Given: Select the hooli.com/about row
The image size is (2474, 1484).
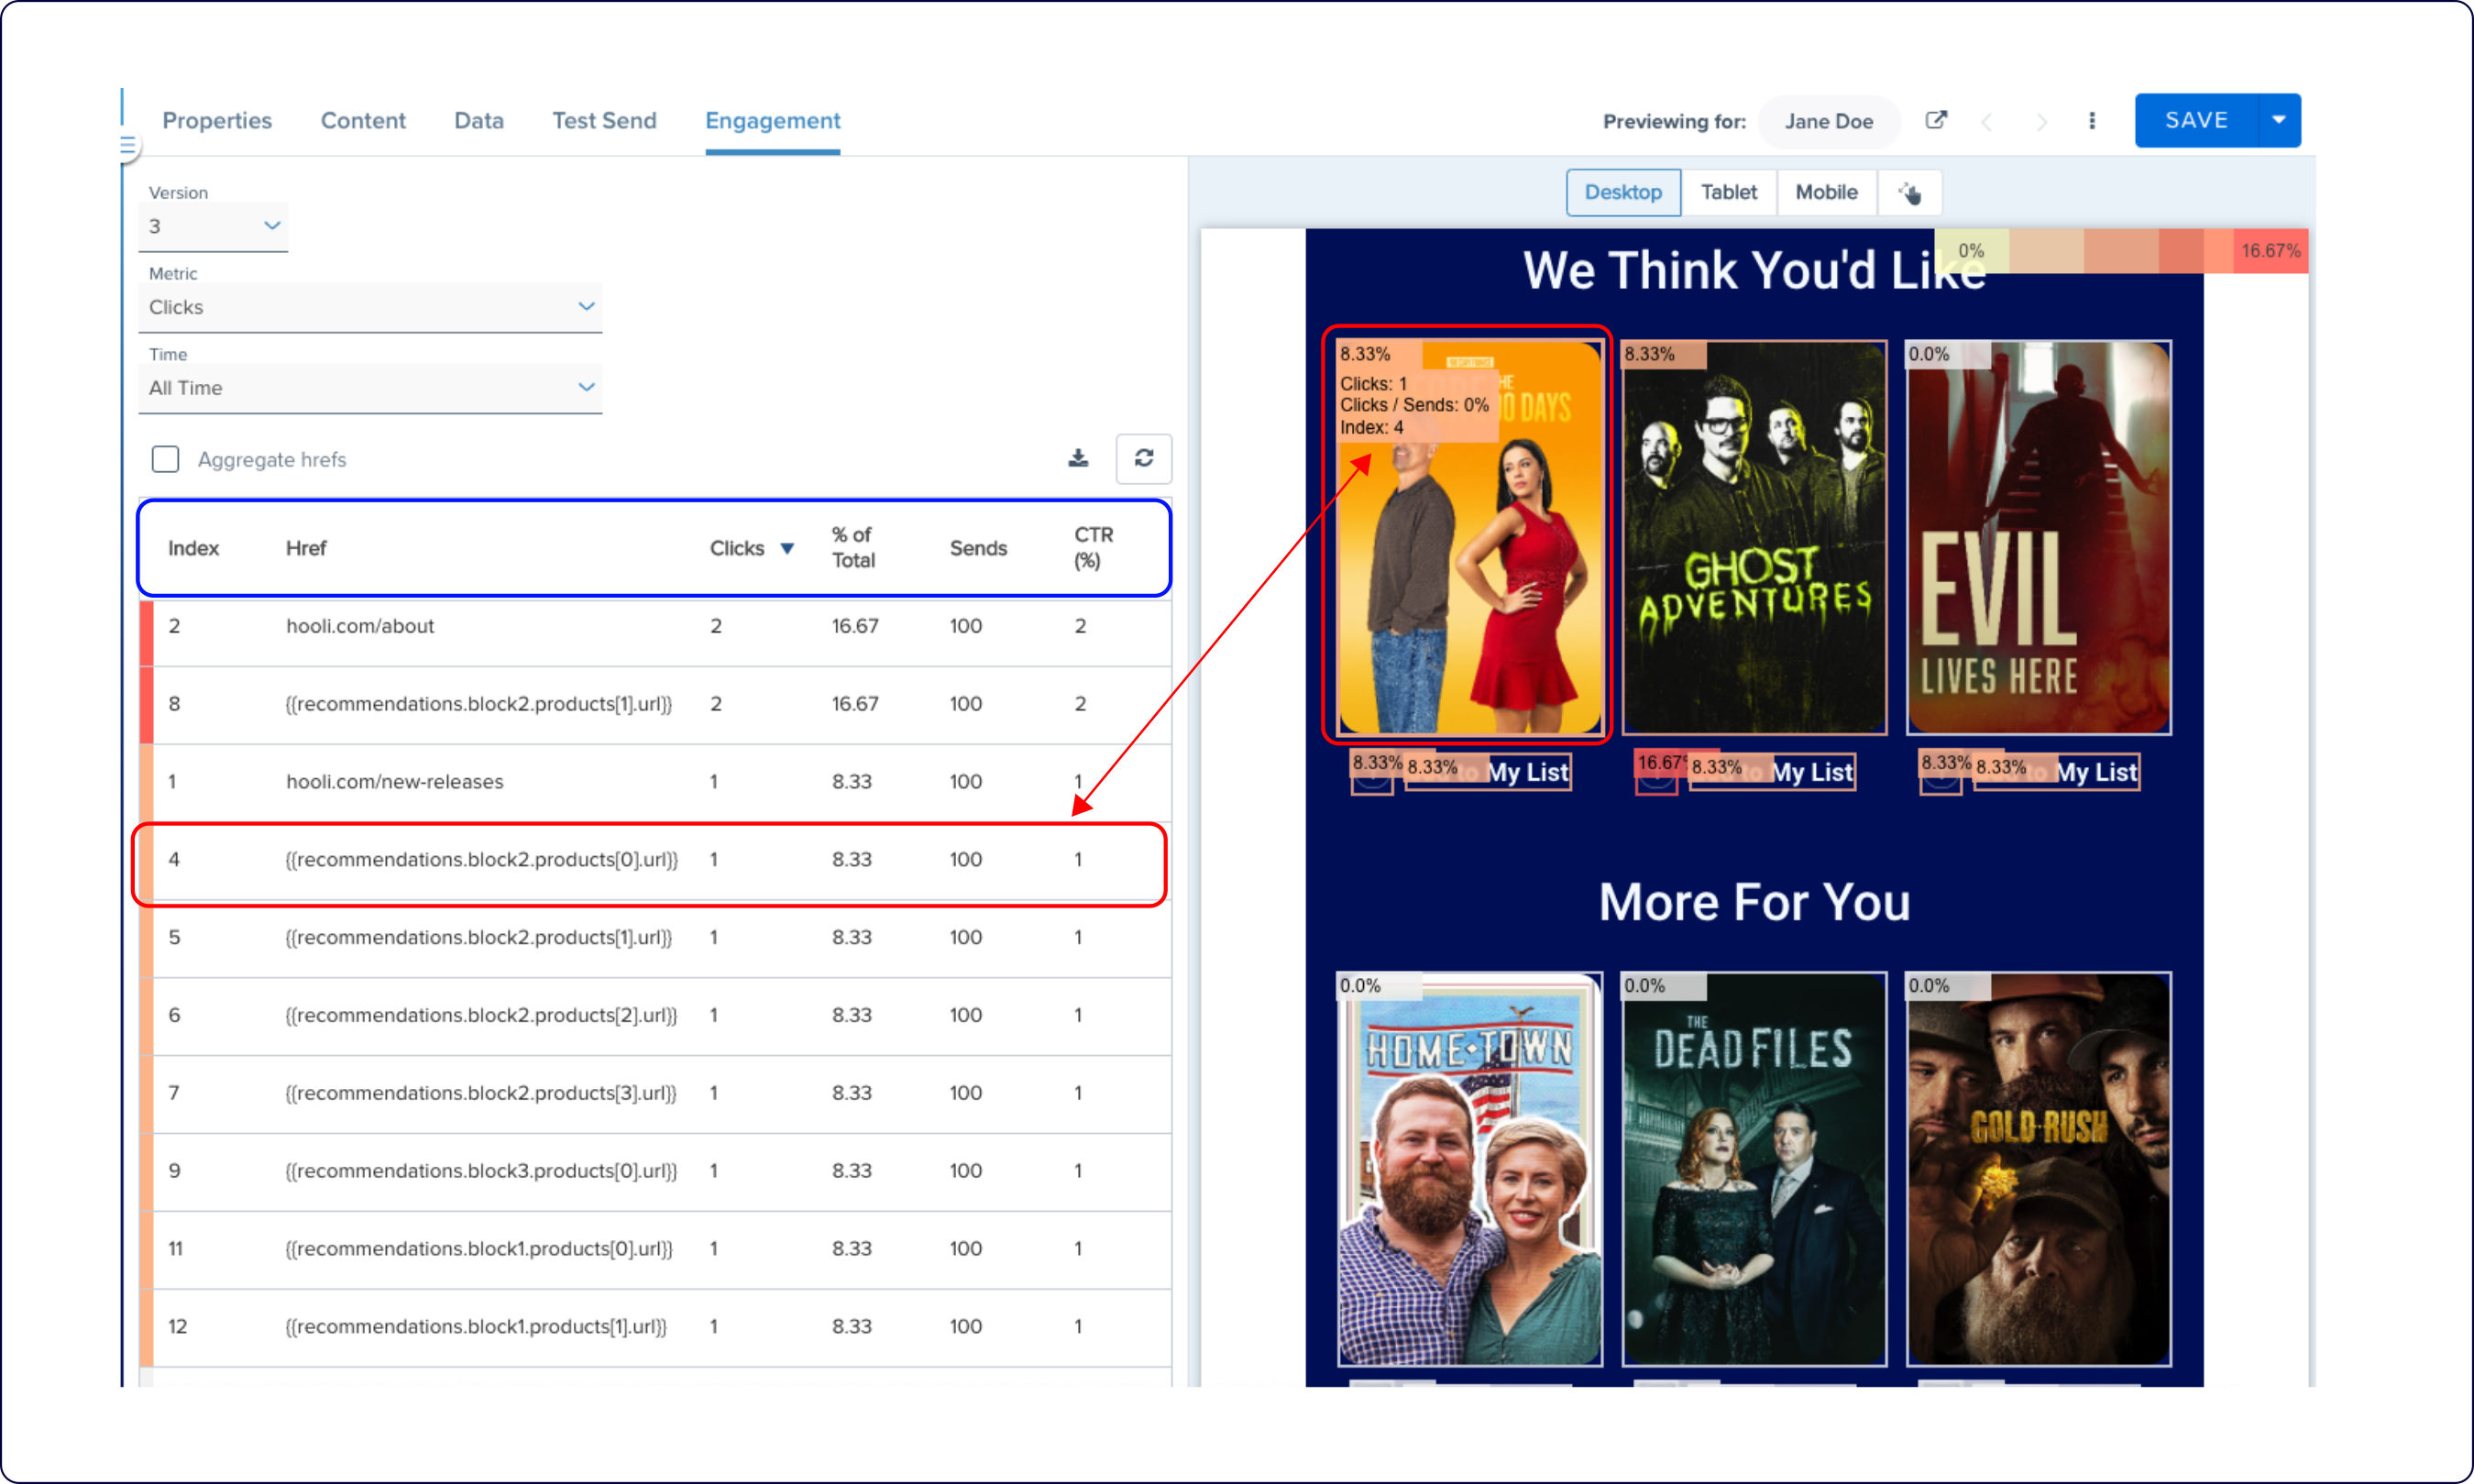Looking at the screenshot, I should tap(655, 627).
